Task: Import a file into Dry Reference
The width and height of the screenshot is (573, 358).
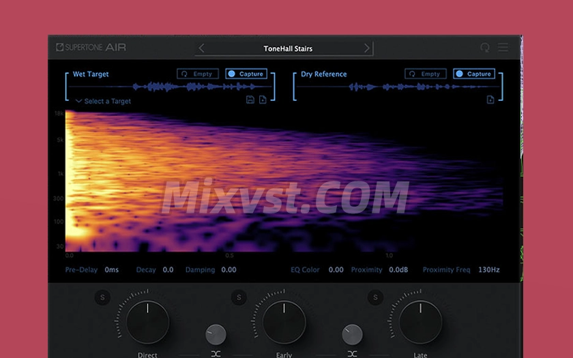Action: coord(490,100)
